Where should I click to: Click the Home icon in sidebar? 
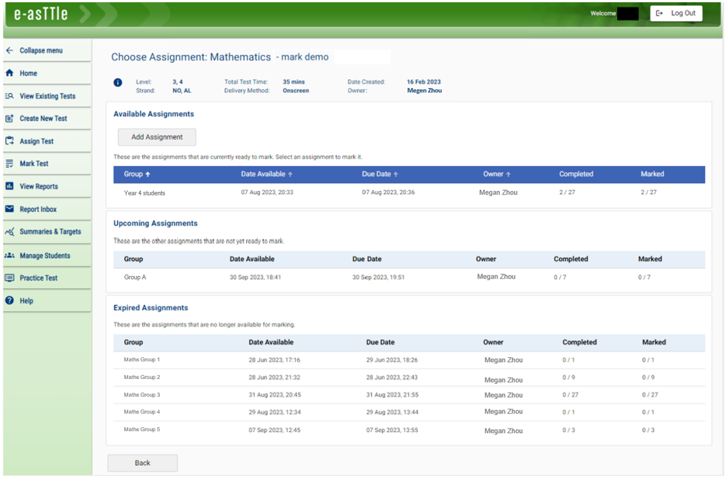[x=9, y=73]
